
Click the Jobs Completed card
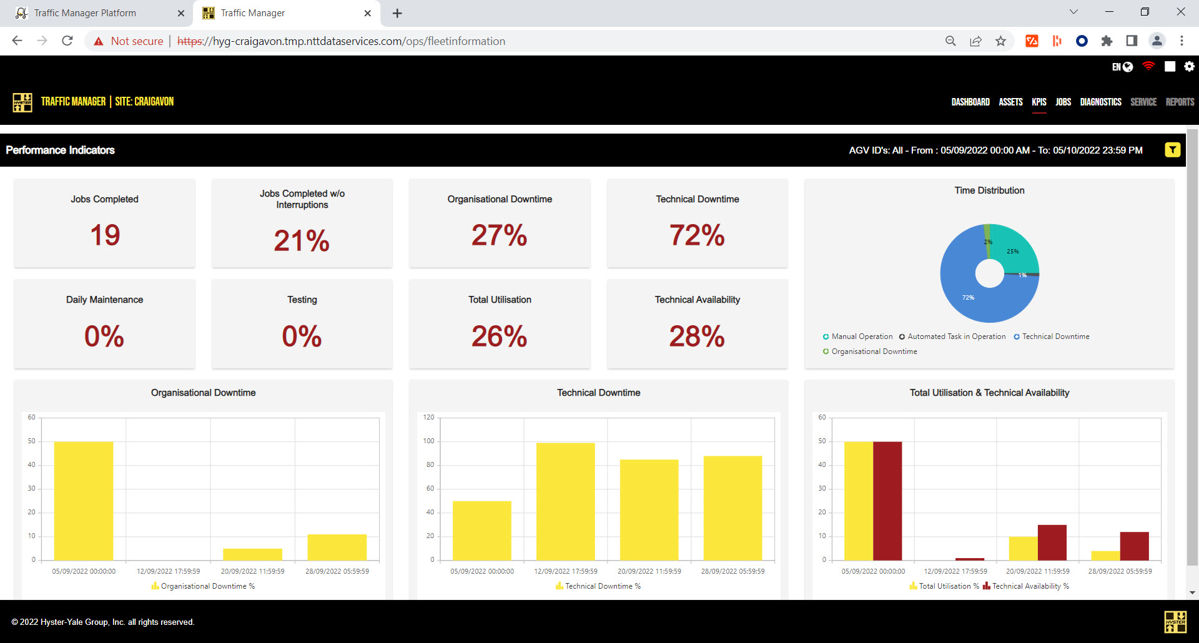104,223
